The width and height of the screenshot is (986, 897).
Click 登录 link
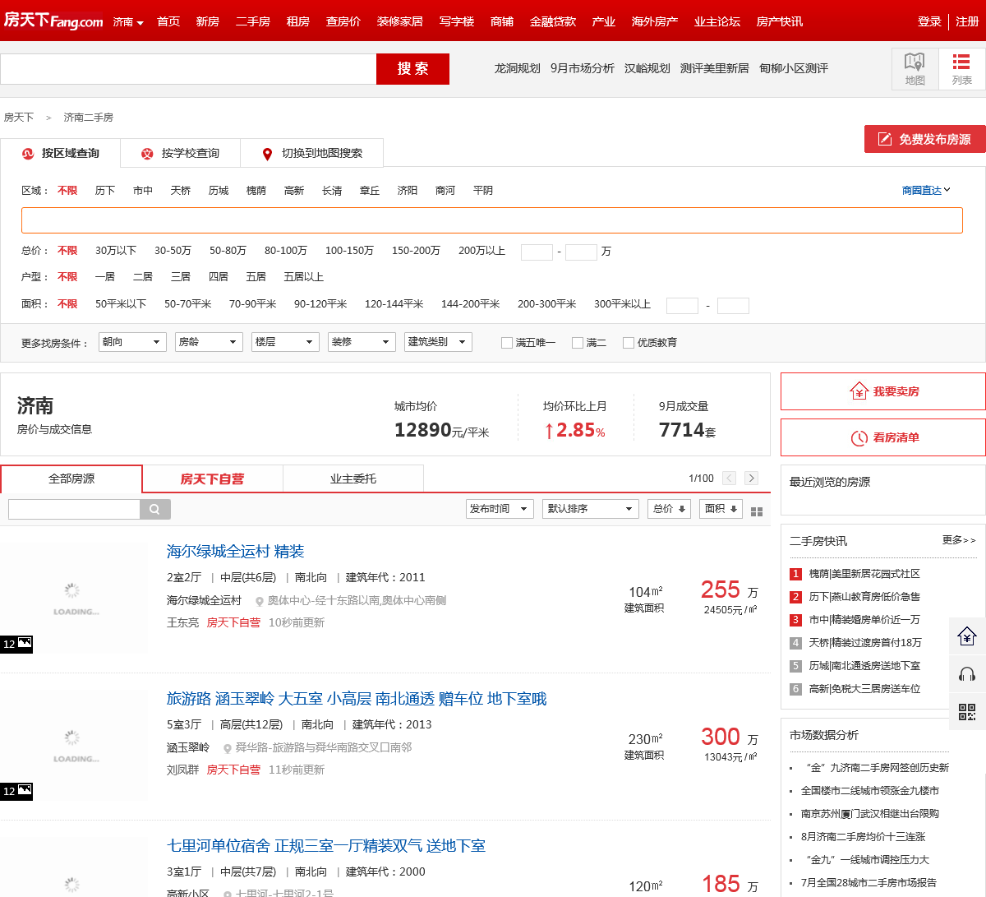[929, 21]
